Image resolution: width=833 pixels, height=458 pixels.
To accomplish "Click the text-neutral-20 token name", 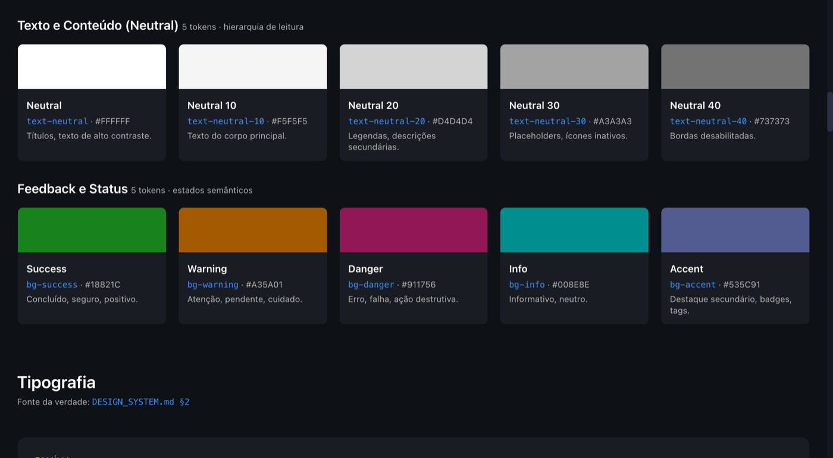I will [x=387, y=121].
